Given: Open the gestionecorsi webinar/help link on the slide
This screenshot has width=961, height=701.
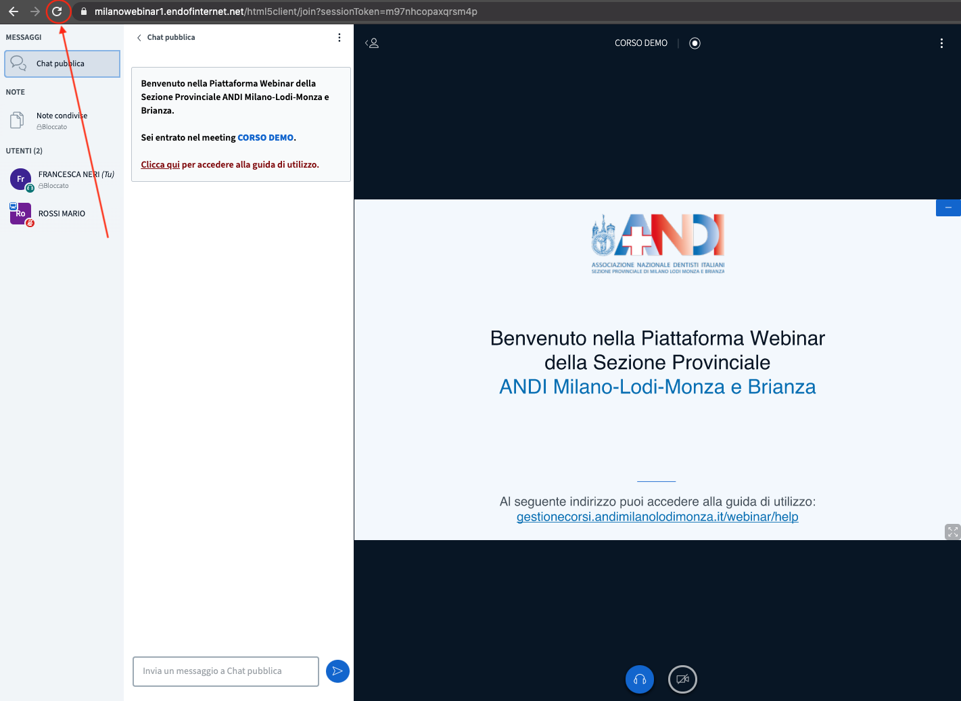Looking at the screenshot, I should (657, 517).
